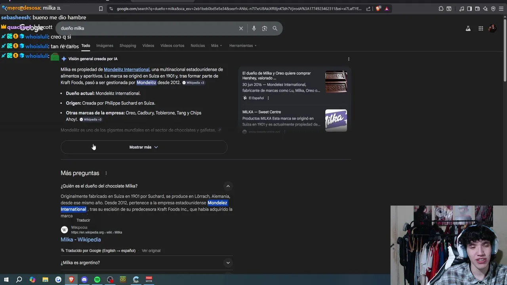Viewport: 507px width, 285px height.
Task: Open Copilot app from taskbar
Action: [32, 279]
